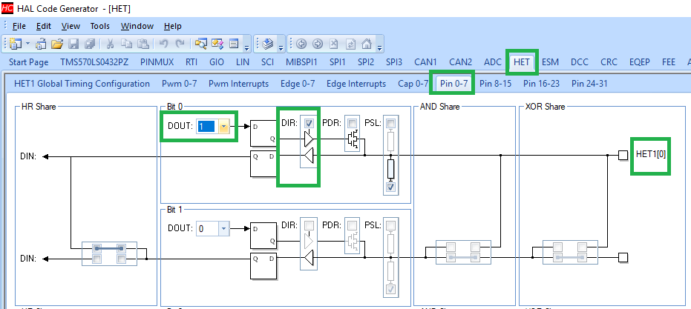This screenshot has height=309, width=691.
Task: Switch to the MIBSPI1 tab
Action: 301,62
